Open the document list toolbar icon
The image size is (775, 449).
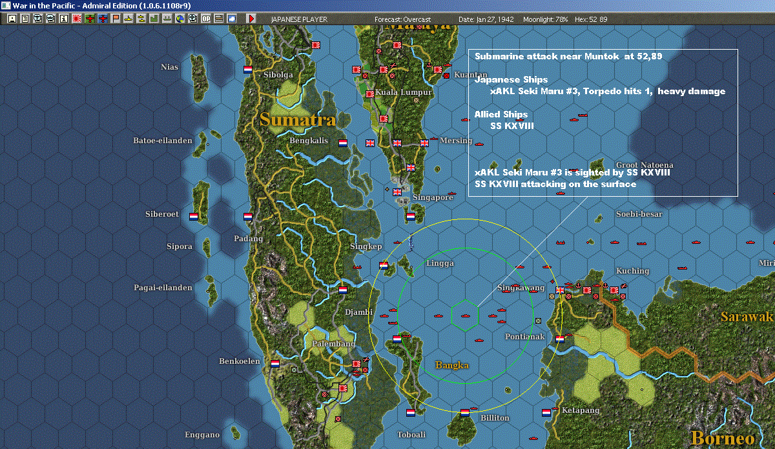25,19
